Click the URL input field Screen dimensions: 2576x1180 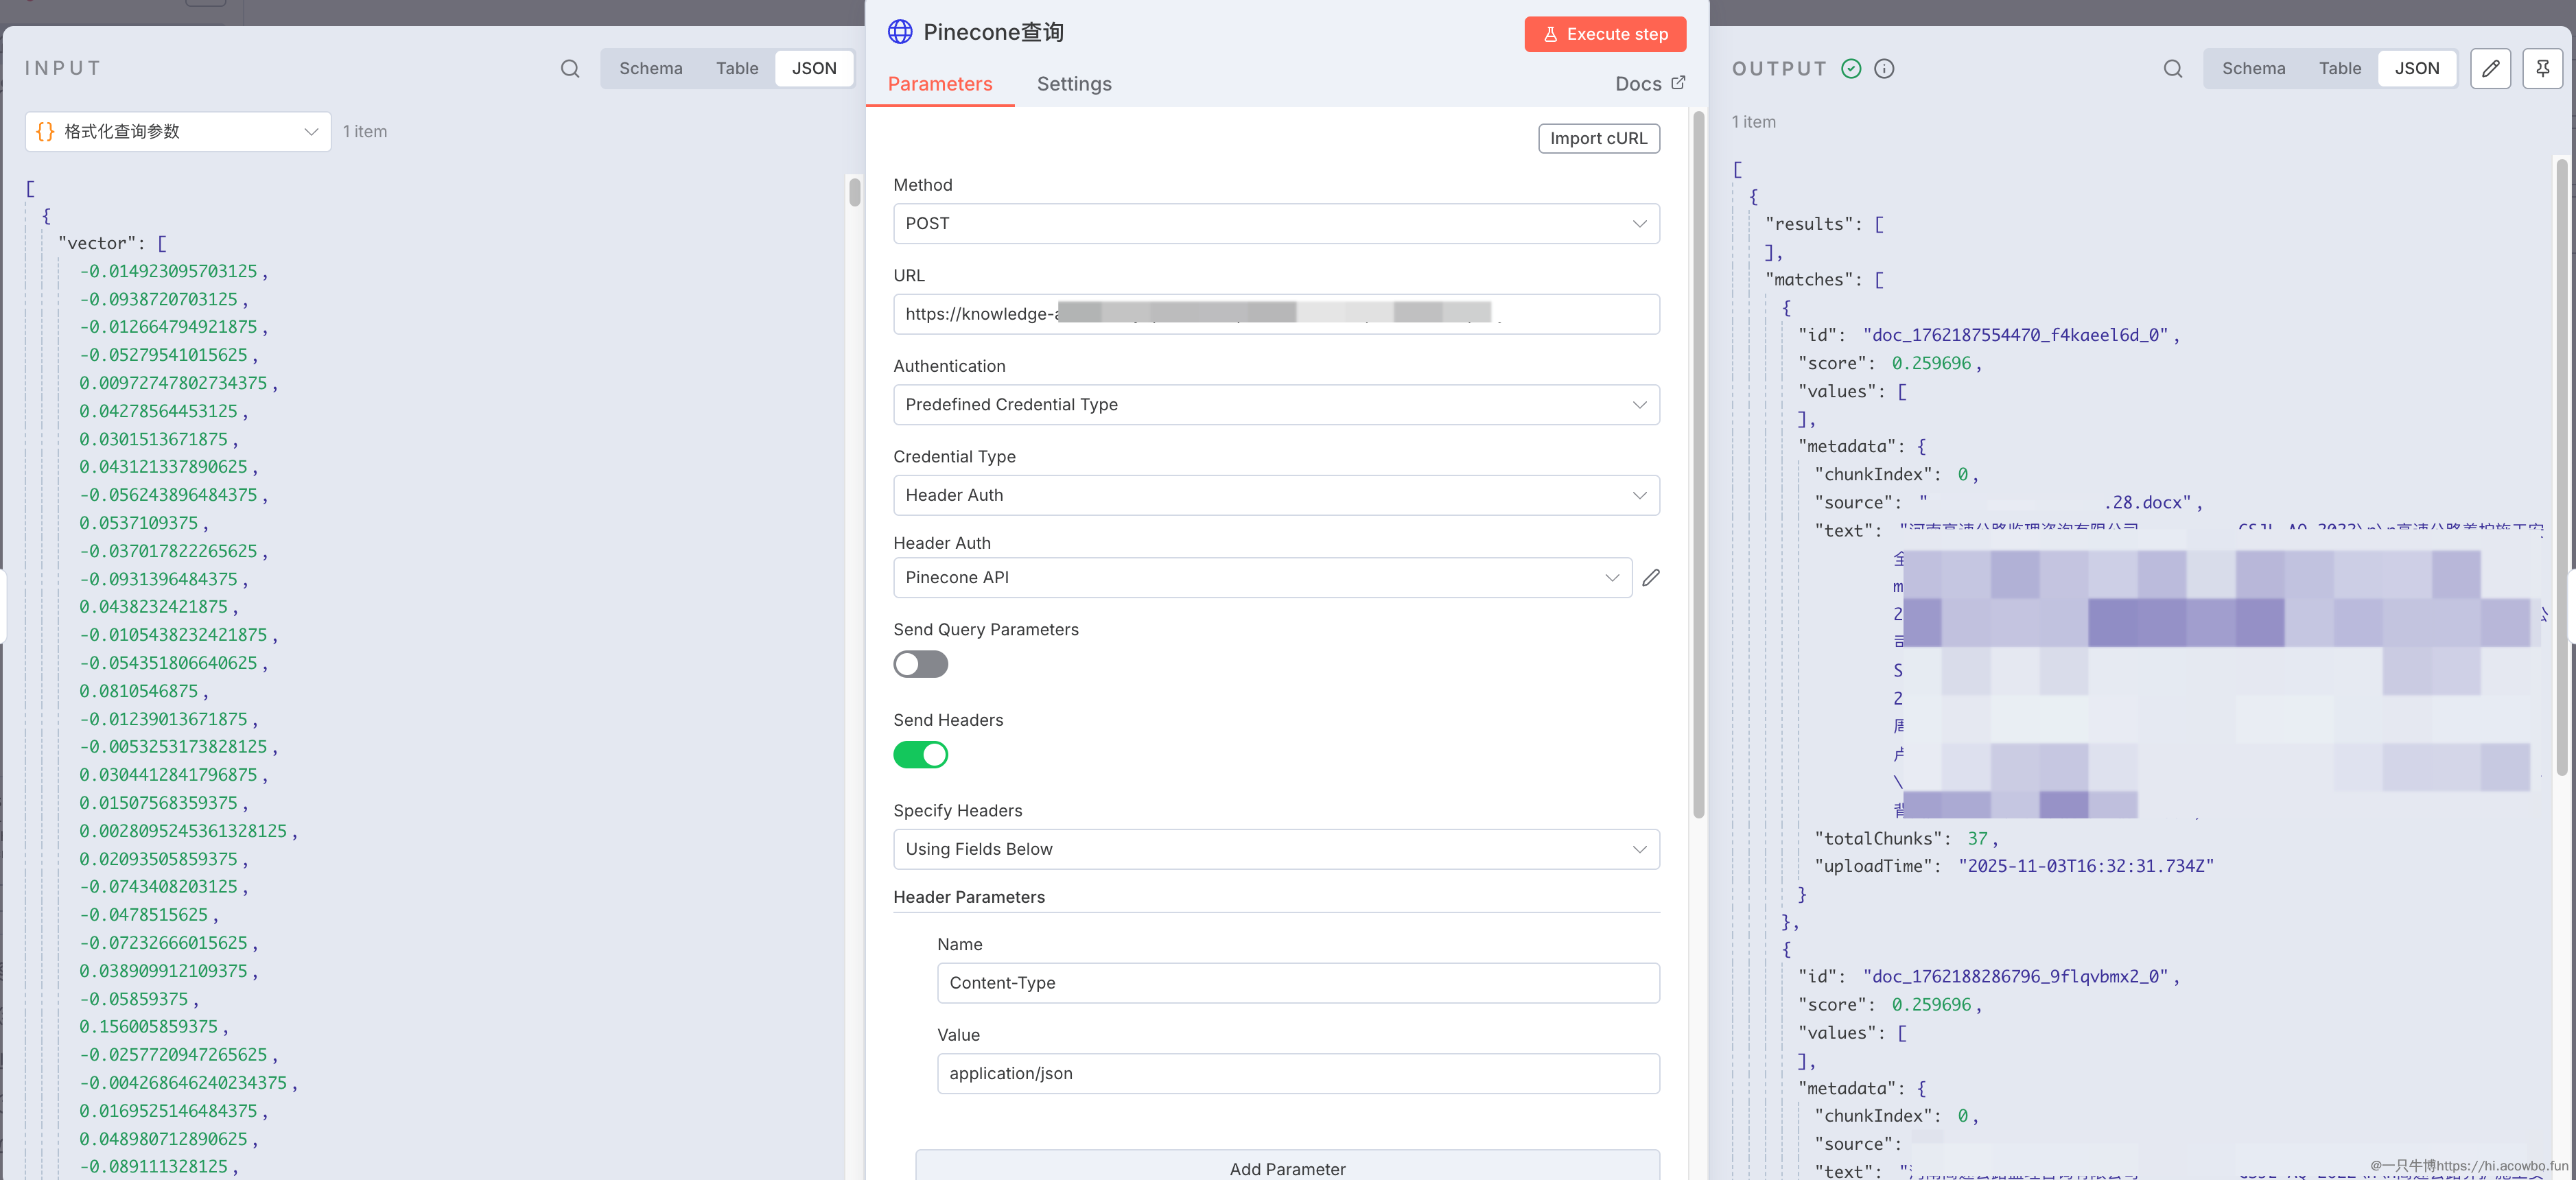point(1275,314)
